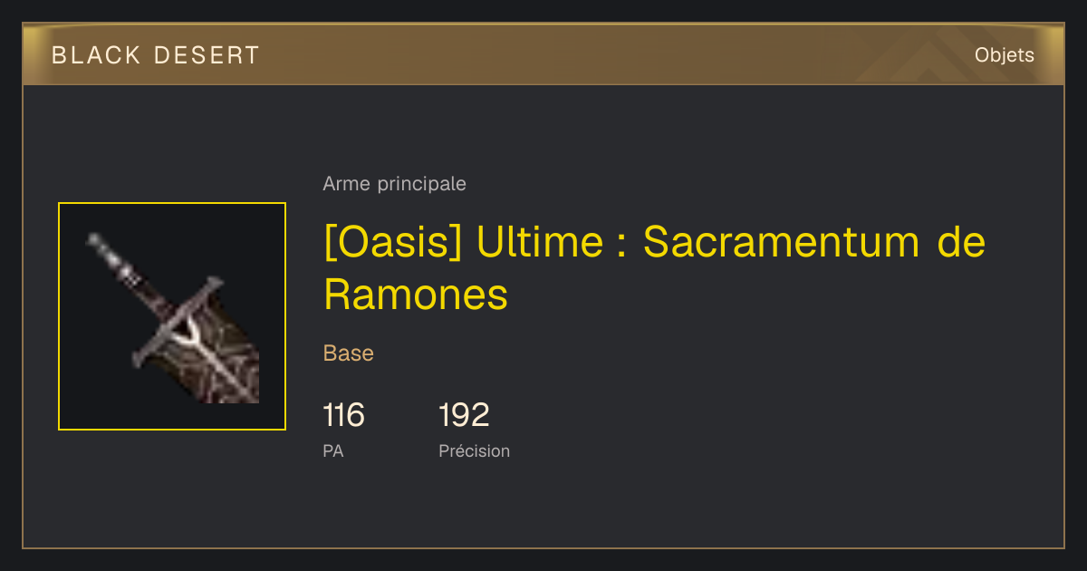Click the Précision stat label
The width and height of the screenshot is (1087, 571).
[475, 450]
